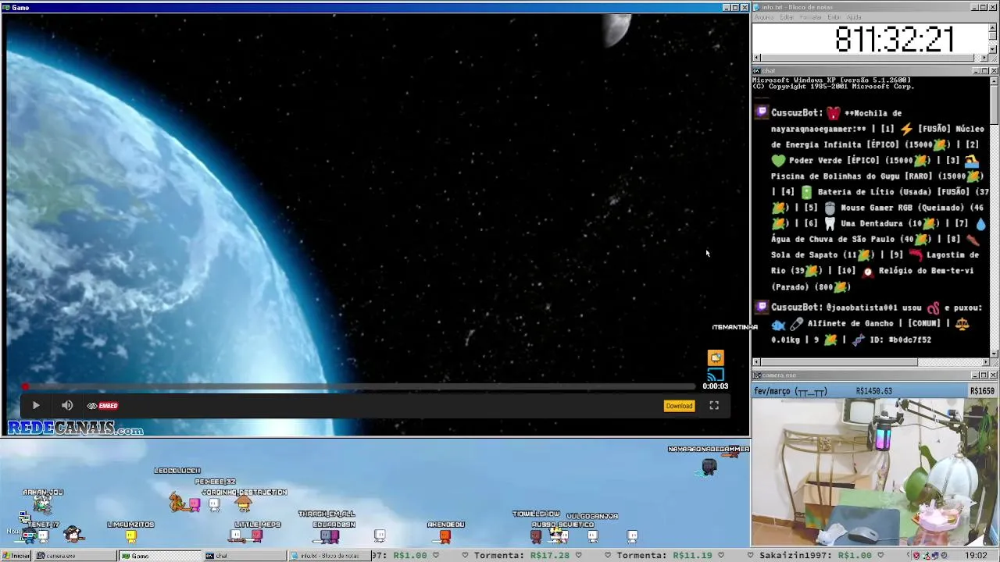Click the ID #b0dc7f52 text in chat
The height and width of the screenshot is (562, 1000).
pos(901,340)
